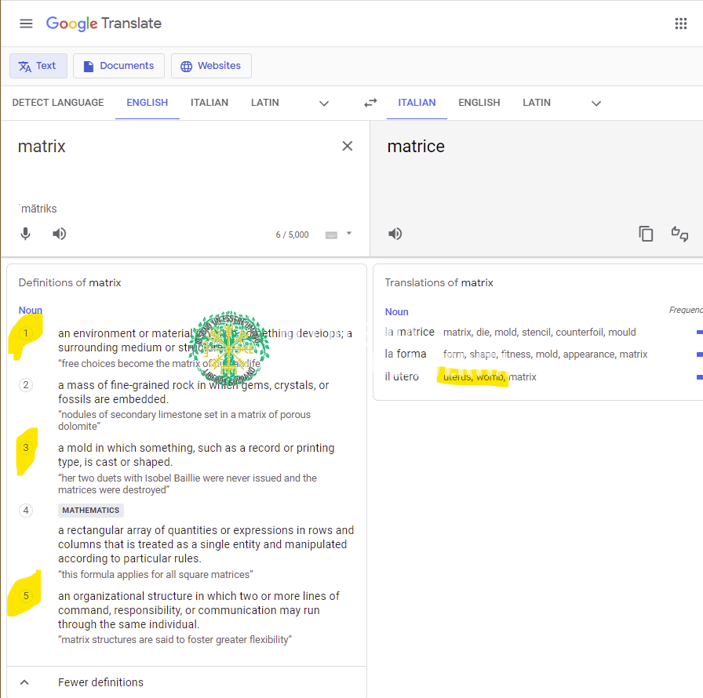Viewport: 703px width, 698px height.
Task: Collapse definitions with Fewer definitions
Action: point(100,682)
